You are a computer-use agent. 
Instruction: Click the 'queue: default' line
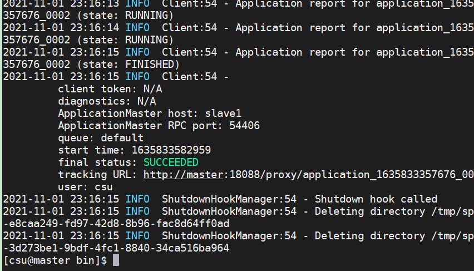pos(101,138)
